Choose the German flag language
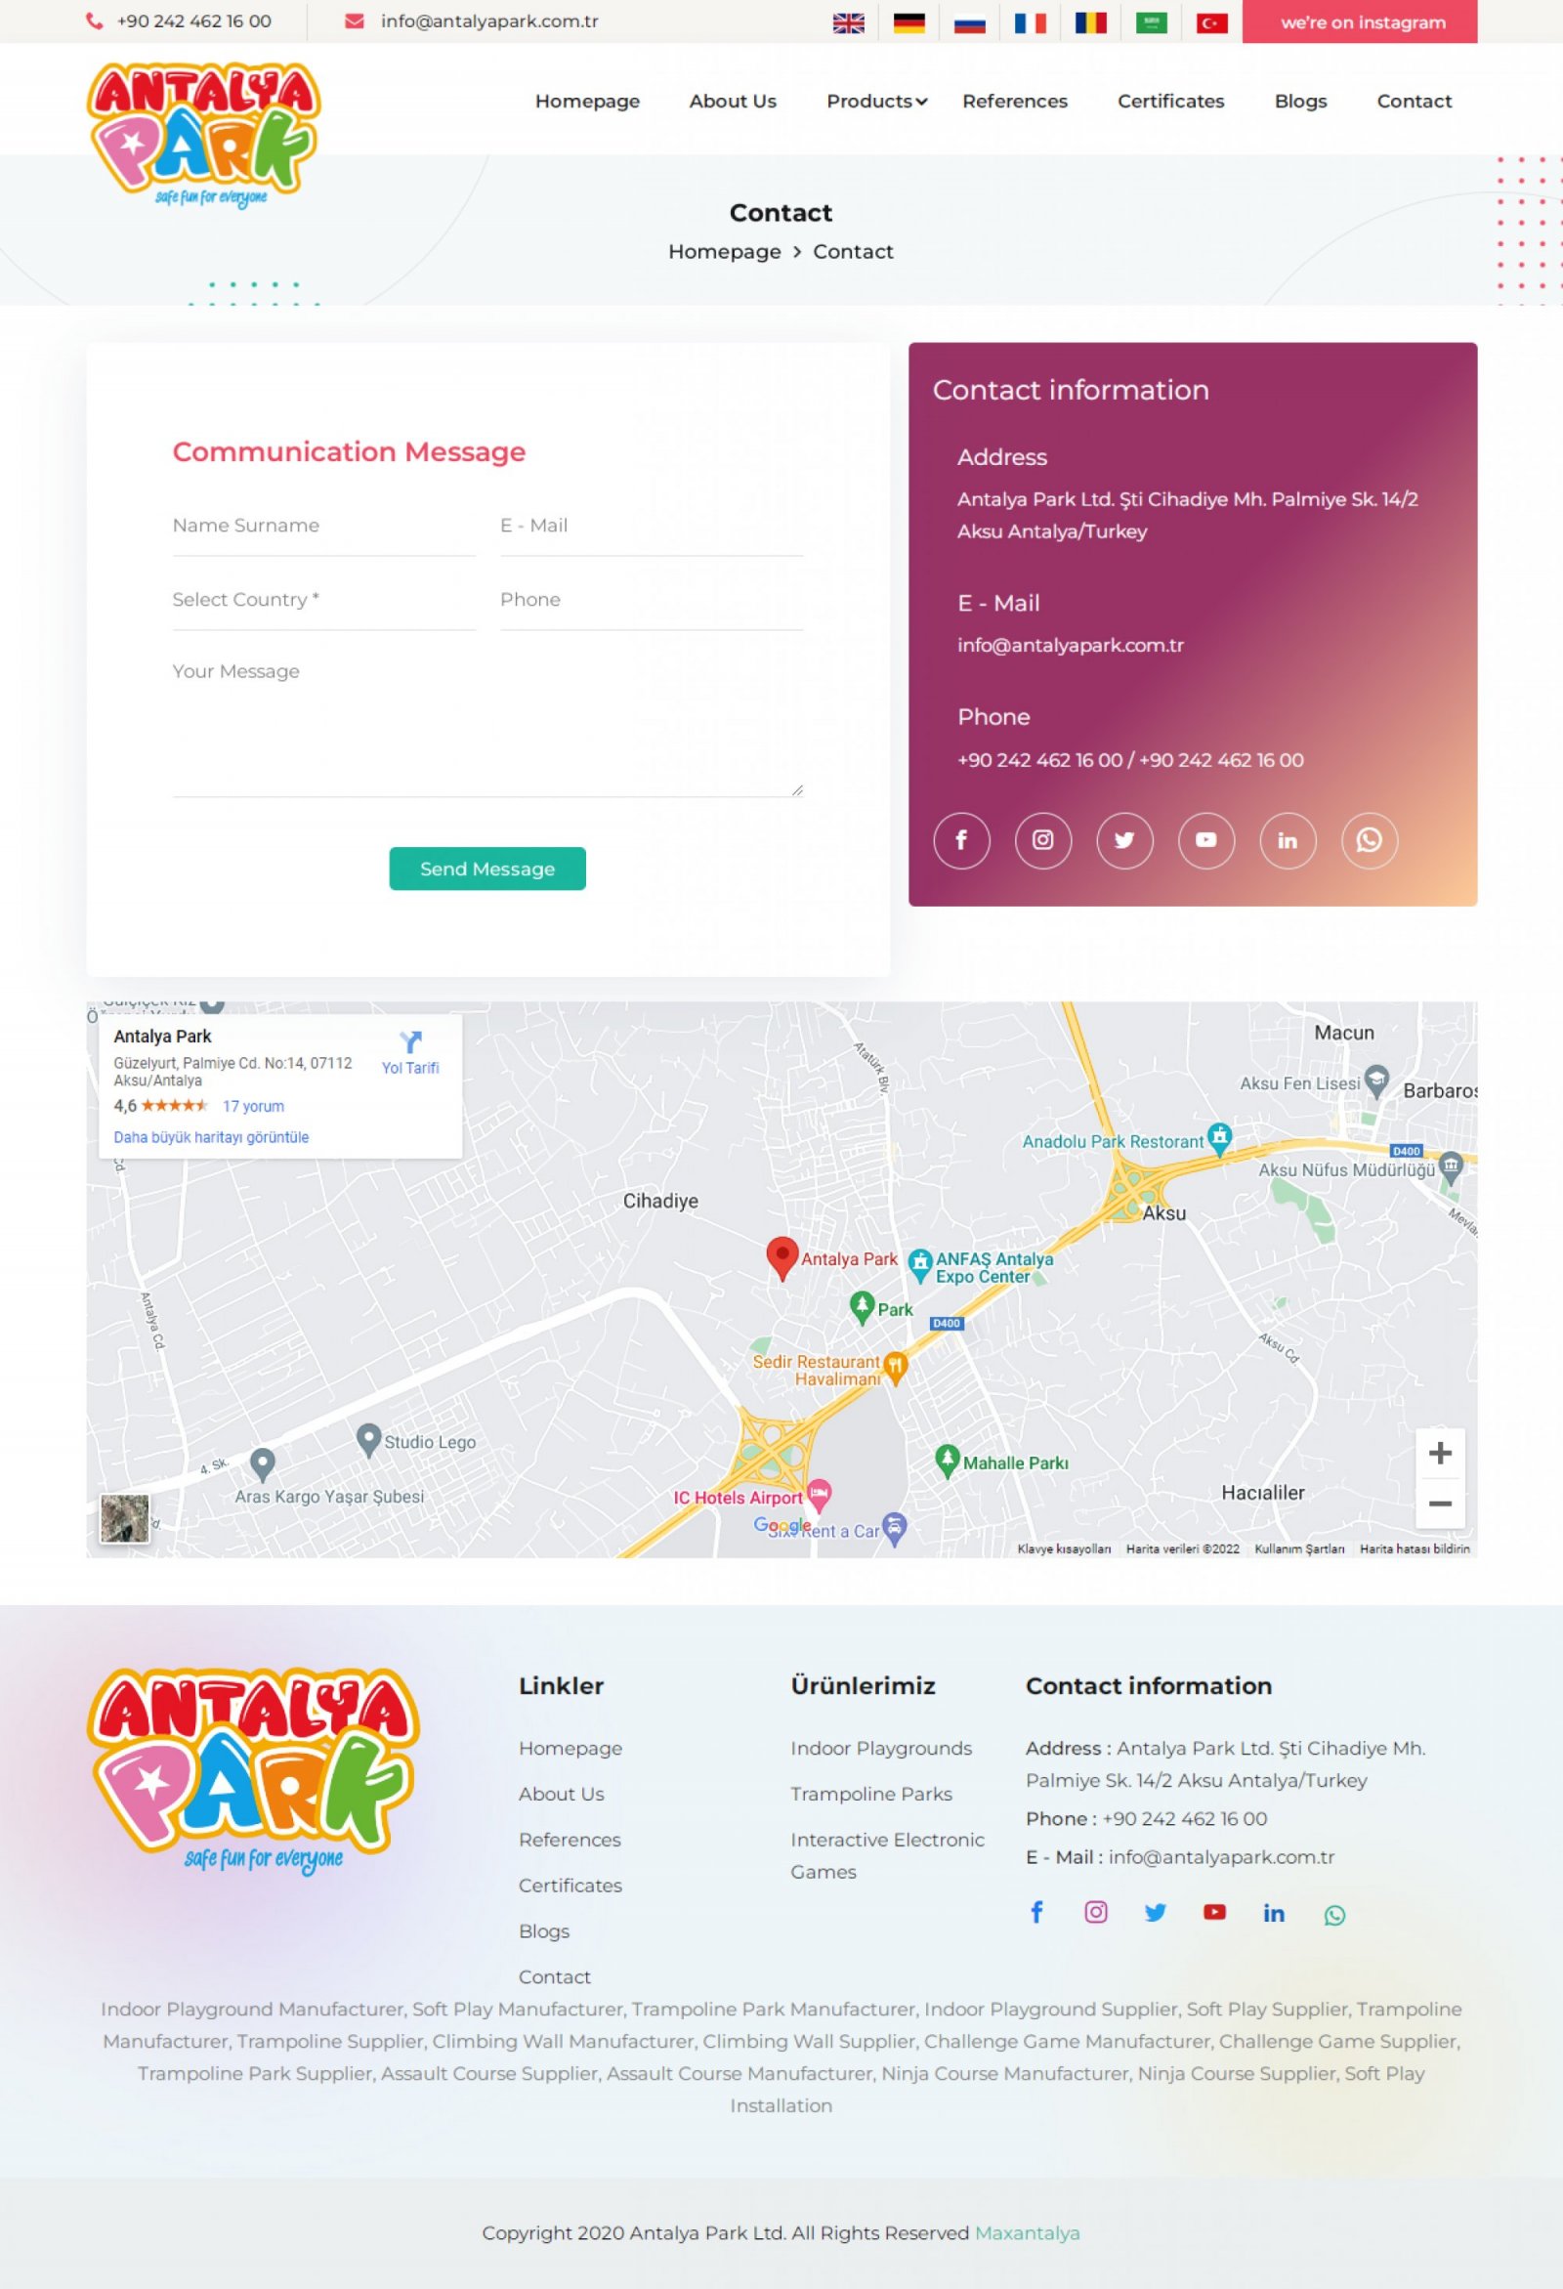Screen dimensions: 1563x2289 click(x=909, y=22)
